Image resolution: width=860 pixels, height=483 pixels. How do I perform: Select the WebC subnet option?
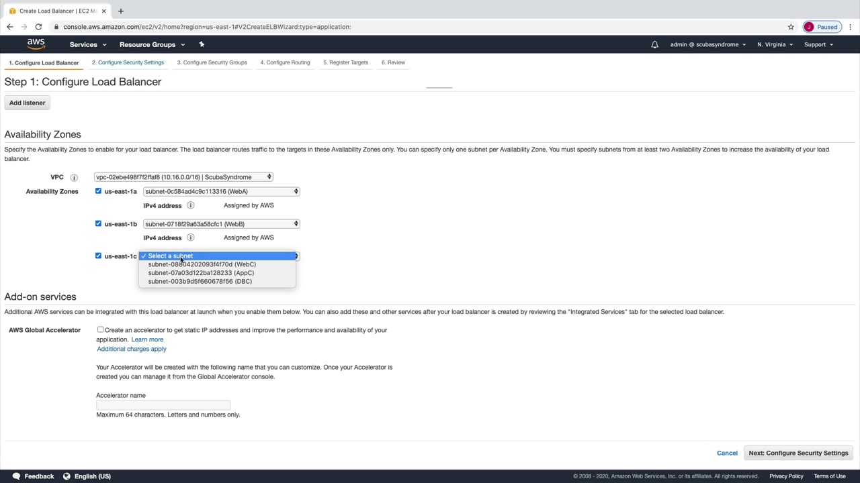click(x=217, y=264)
